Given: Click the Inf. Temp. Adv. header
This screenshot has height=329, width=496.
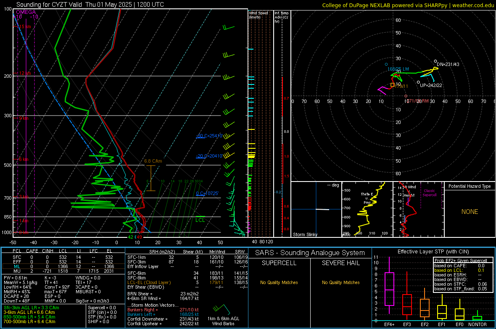Looking at the screenshot, I should coord(282,17).
